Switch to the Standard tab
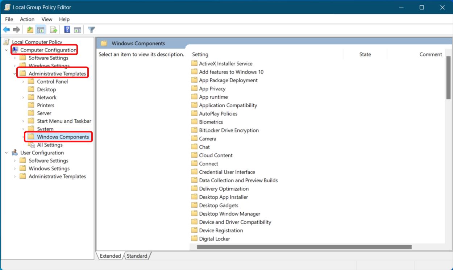Screen dimensions: 453x270 [137, 256]
